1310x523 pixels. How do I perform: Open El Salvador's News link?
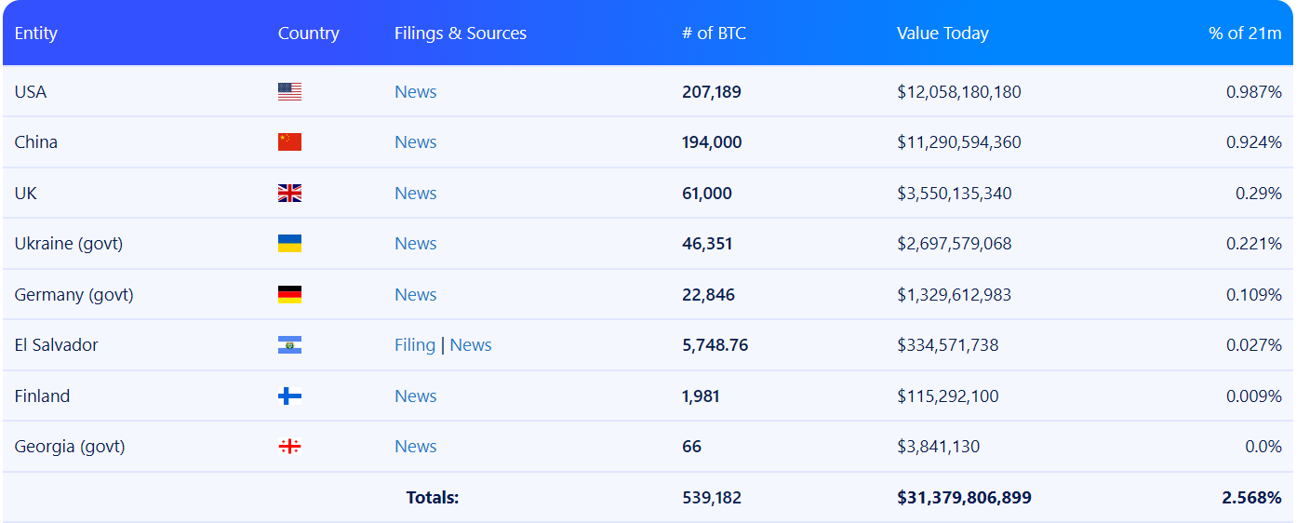click(x=471, y=345)
